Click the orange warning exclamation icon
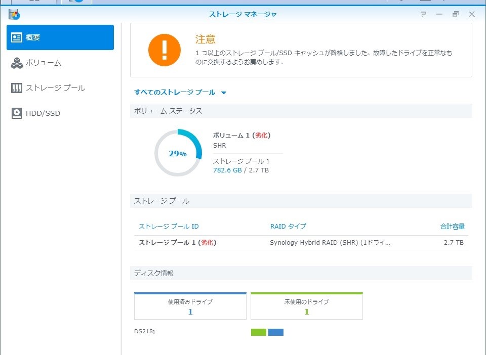This screenshot has height=355, width=486. (x=164, y=49)
